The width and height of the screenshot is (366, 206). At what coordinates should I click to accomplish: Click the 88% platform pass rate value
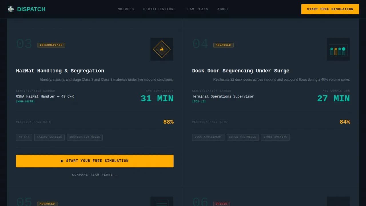pyautogui.click(x=168, y=122)
